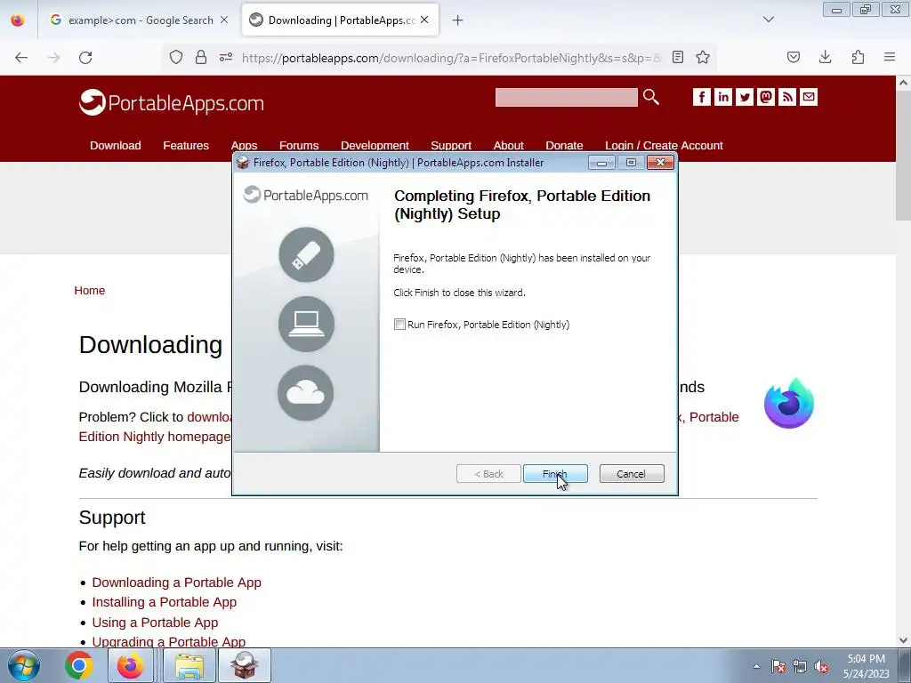Viewport: 911px width, 683px height.
Task: Launch Chrome from the taskbar
Action: (x=79, y=665)
